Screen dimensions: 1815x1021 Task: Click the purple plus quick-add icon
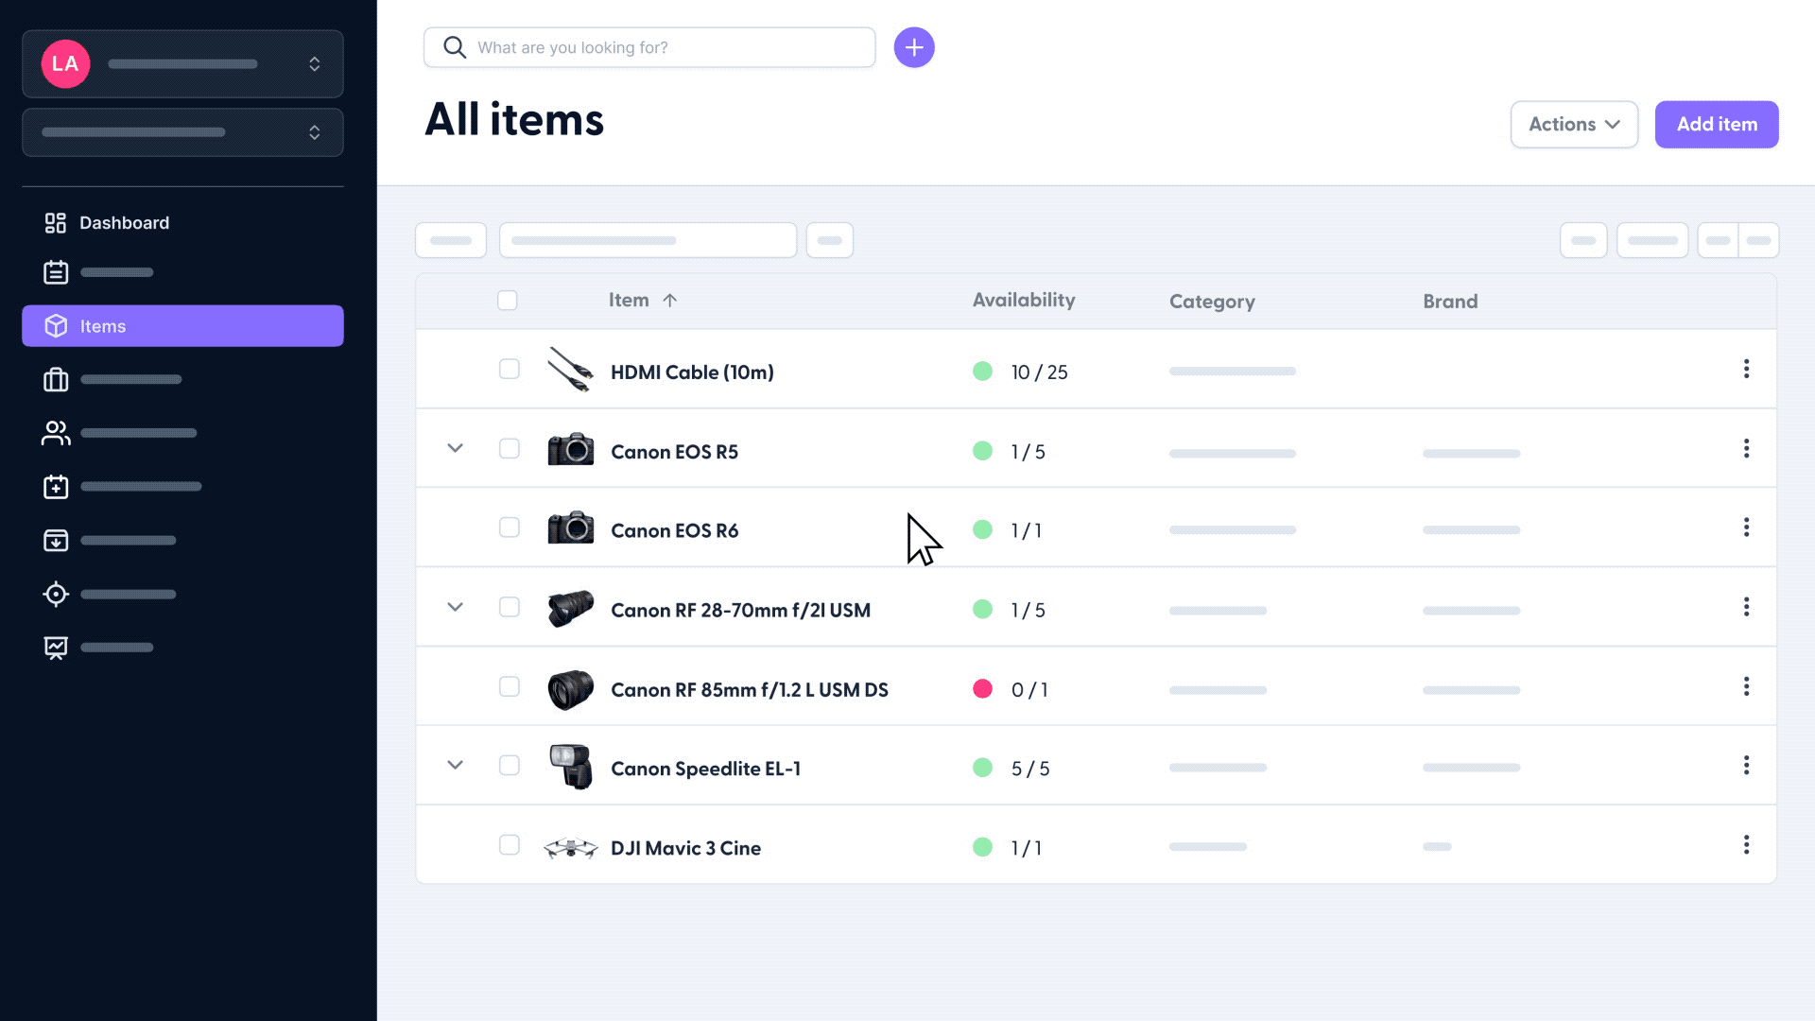(x=914, y=47)
